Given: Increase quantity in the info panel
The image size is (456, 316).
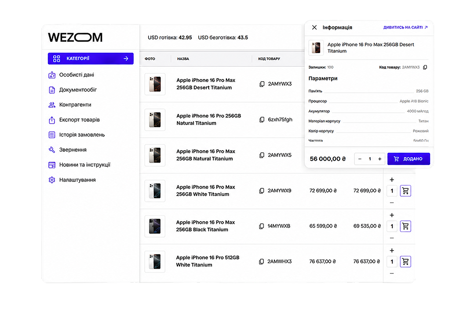Looking at the screenshot, I should coord(379,159).
